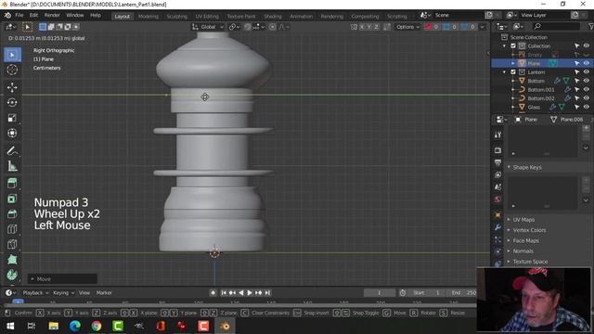Image resolution: width=594 pixels, height=334 pixels.
Task: Toggle visibility of Bottom.001 object
Action: point(587,89)
